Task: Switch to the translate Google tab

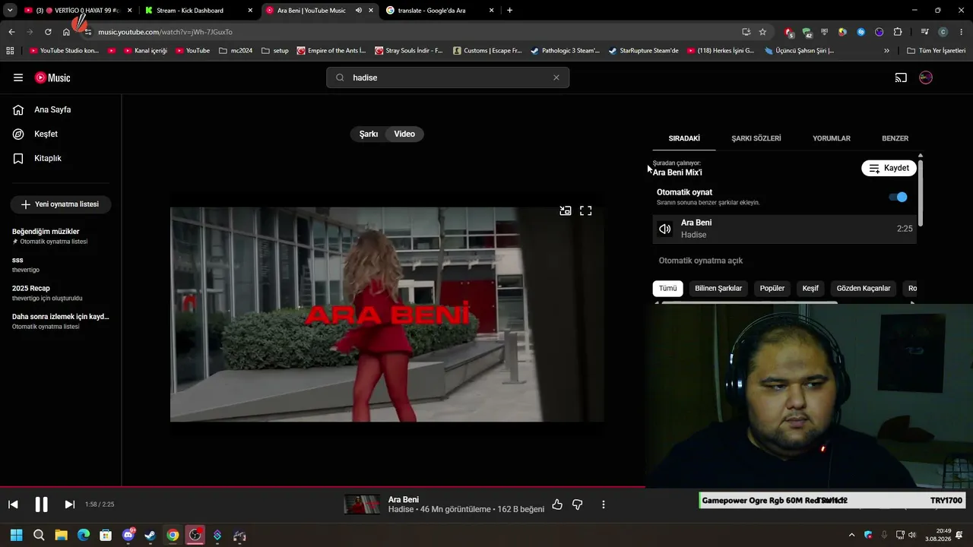Action: (x=439, y=11)
